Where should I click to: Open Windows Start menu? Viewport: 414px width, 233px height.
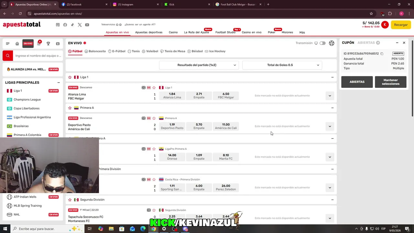(x=5, y=229)
